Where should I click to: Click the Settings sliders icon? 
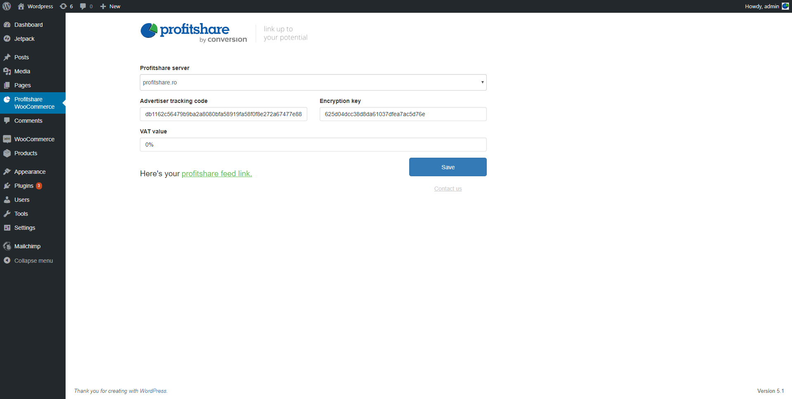[7, 228]
